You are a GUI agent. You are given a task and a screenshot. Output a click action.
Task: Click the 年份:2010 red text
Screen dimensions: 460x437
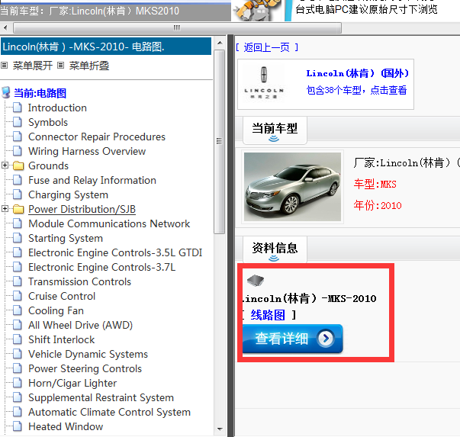pyautogui.click(x=378, y=205)
